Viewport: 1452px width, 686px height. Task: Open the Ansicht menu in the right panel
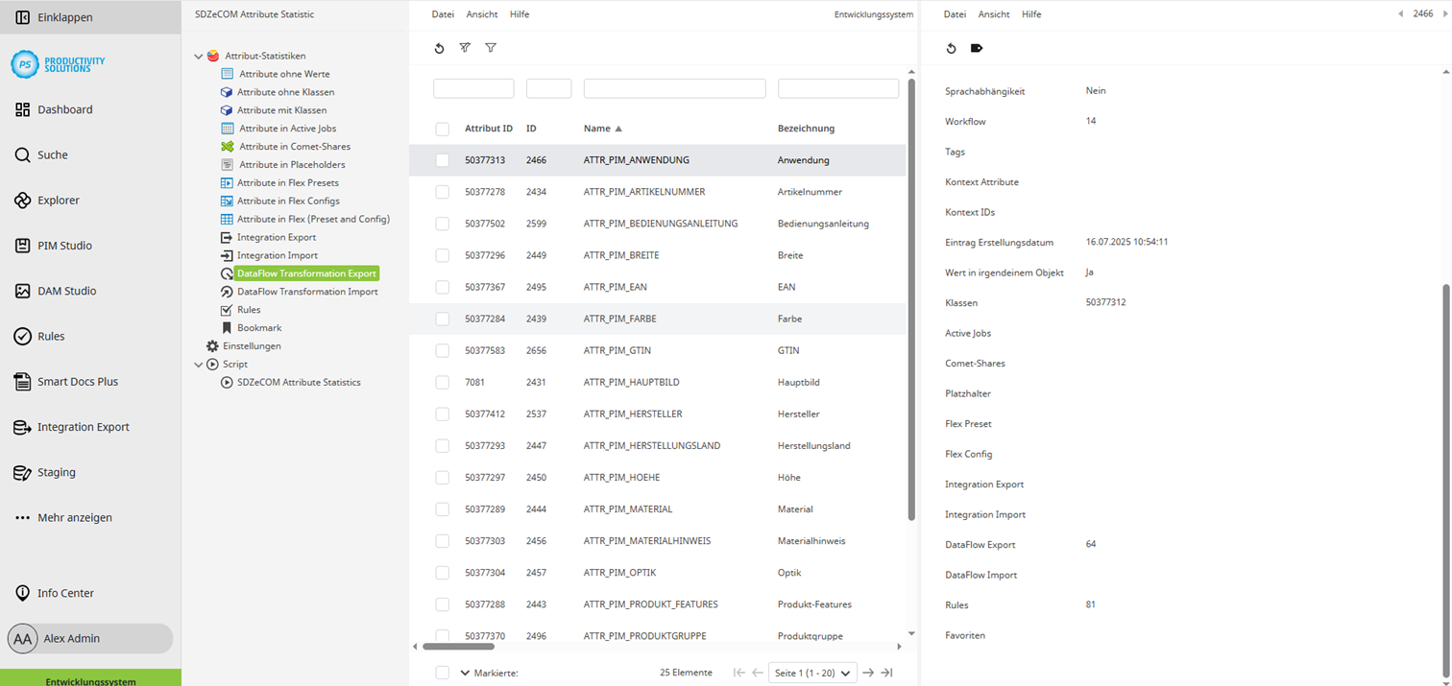tap(994, 13)
